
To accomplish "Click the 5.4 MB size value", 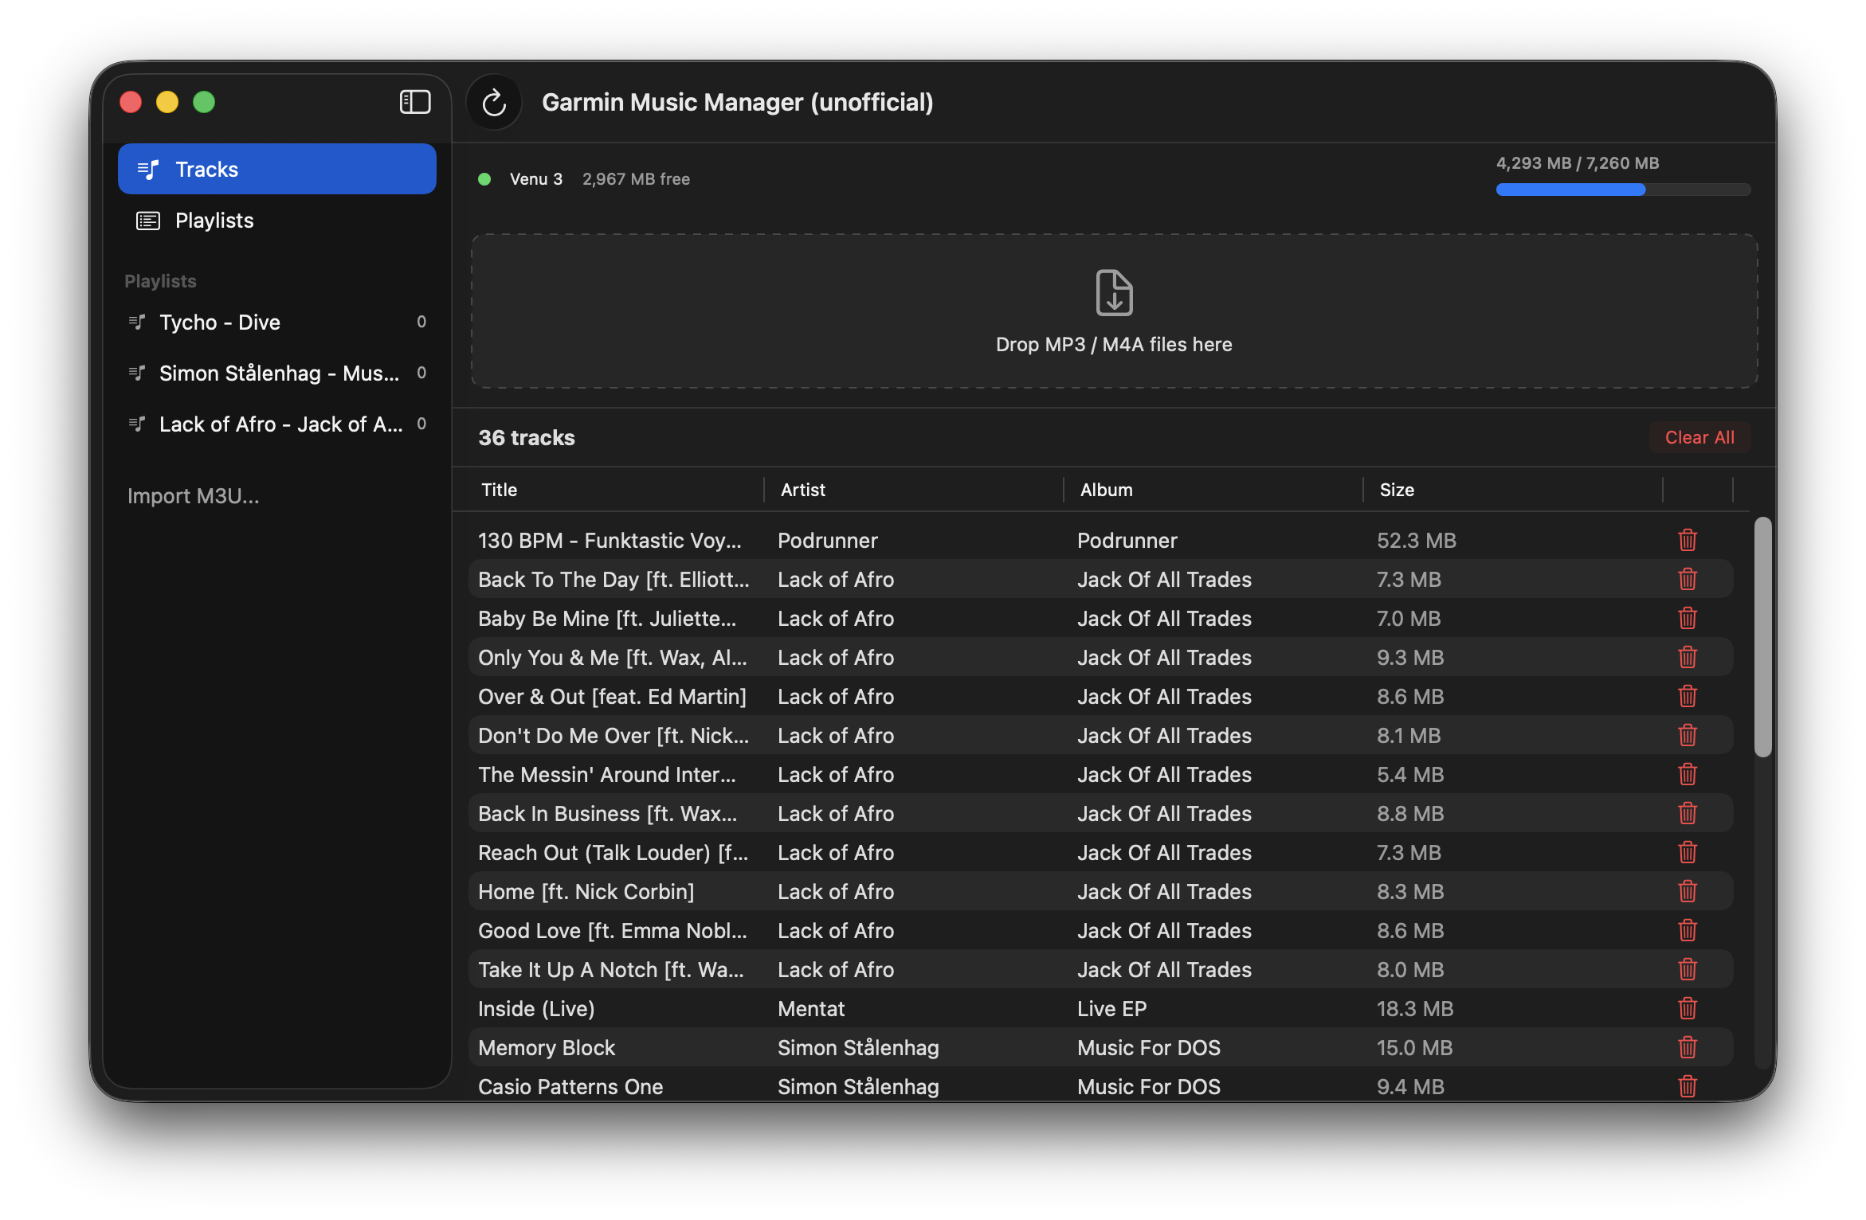I will click(x=1410, y=774).
